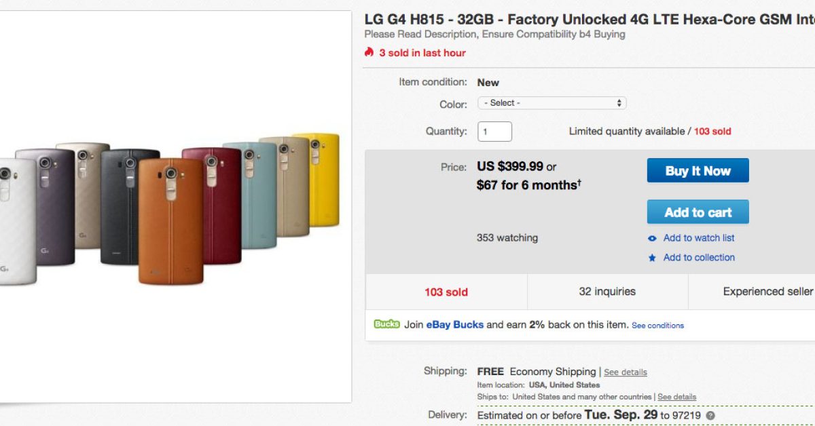Viewport: 815px width, 426px height.
Task: Open See details link for ships-to countries
Action: point(676,397)
